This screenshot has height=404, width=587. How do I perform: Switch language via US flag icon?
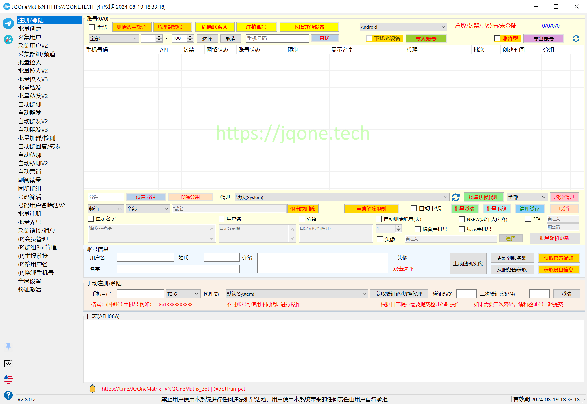pos(8,379)
